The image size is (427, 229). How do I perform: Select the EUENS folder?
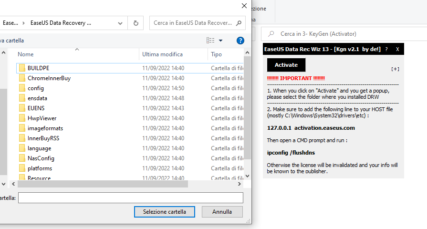click(36, 108)
